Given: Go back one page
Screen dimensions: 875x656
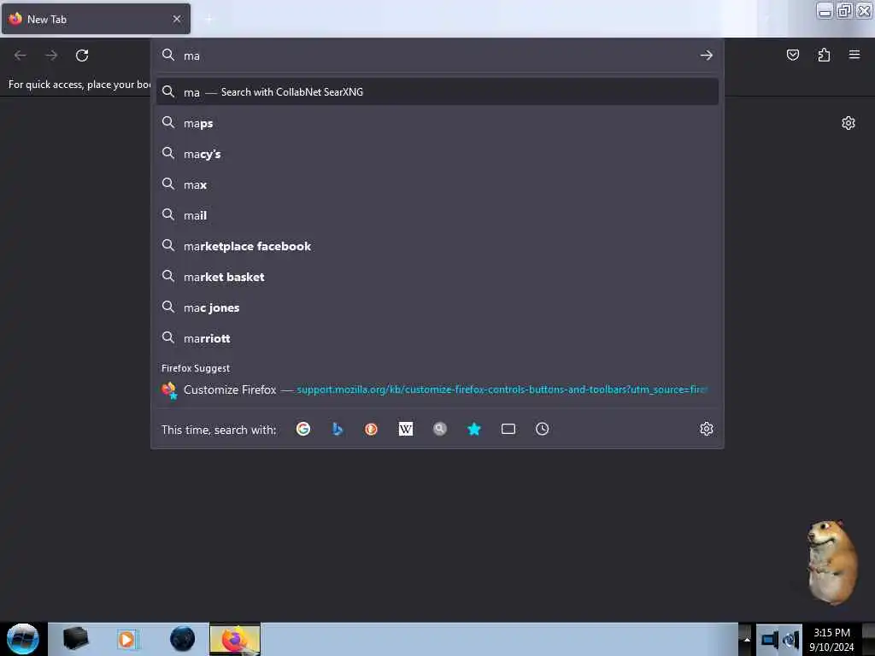Looking at the screenshot, I should pos(21,56).
